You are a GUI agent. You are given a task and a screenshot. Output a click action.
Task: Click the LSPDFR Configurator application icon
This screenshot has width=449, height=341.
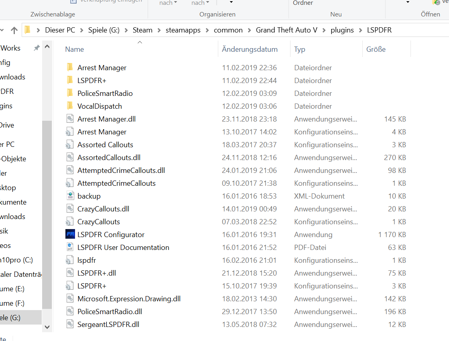(70, 235)
